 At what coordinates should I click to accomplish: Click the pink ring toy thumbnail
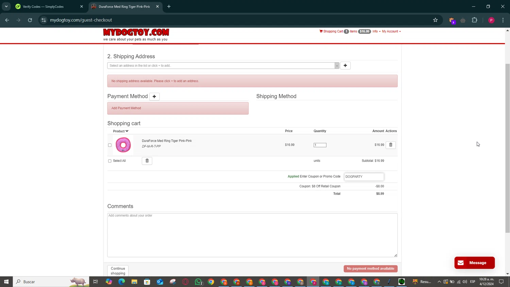[123, 145]
